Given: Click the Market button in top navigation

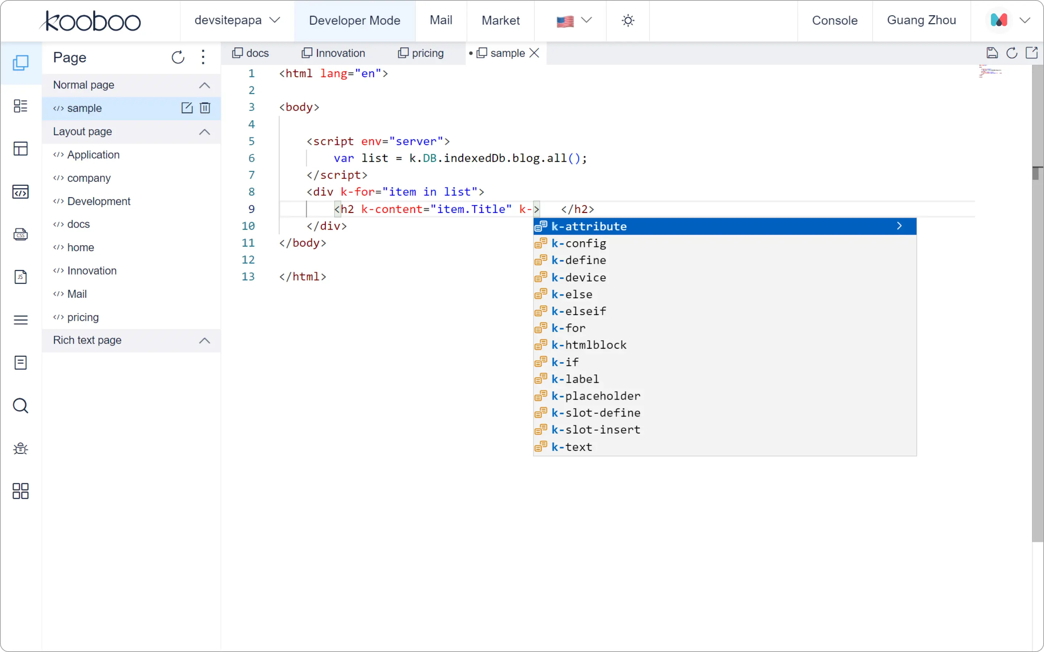Looking at the screenshot, I should pyautogui.click(x=501, y=20).
